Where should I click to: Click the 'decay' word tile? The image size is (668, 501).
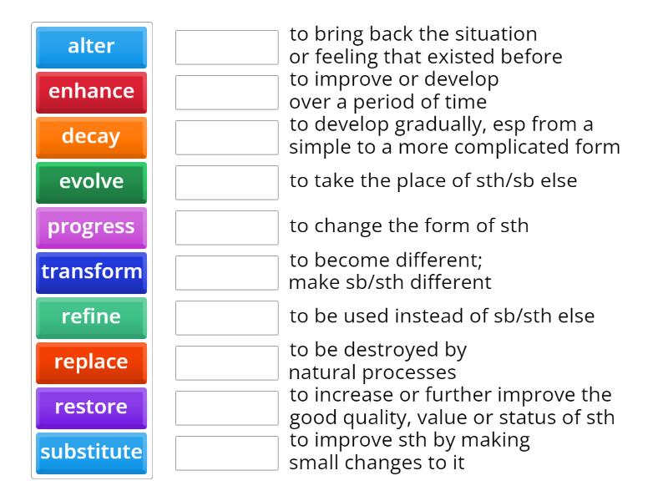coord(92,137)
